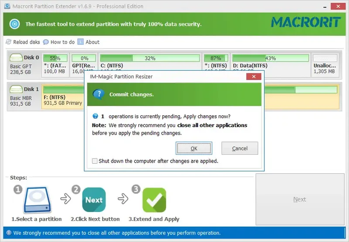Click the small pending operations question icon
The width and height of the screenshot is (349, 242).
point(95,116)
